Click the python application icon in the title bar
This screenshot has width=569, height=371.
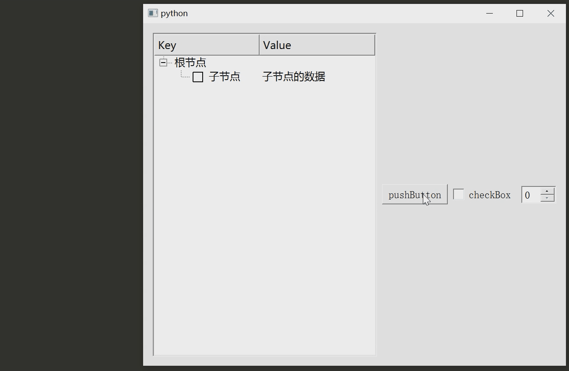pyautogui.click(x=153, y=13)
